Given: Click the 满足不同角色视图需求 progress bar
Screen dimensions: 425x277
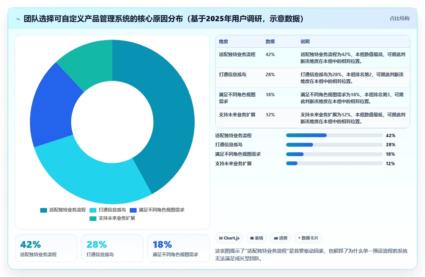Looking at the screenshot, I should click(x=334, y=154).
